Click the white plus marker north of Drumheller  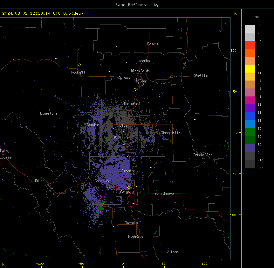tap(195, 119)
